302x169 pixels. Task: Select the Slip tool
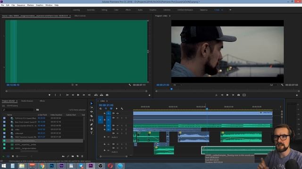pyautogui.click(x=92, y=120)
